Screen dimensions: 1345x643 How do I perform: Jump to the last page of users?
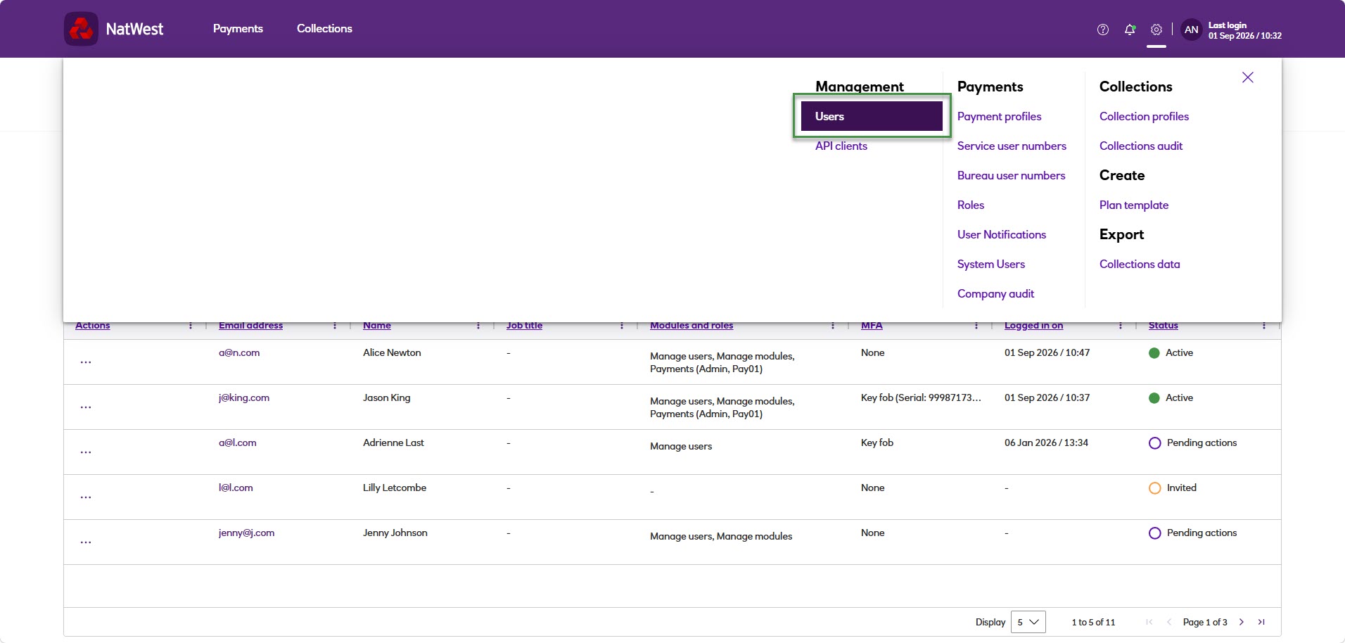(1261, 622)
